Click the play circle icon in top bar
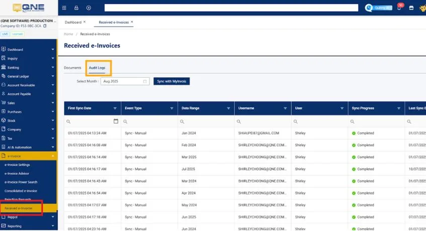 [x=89, y=8]
